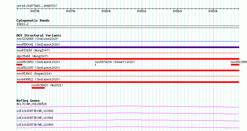
Task: Open the nsv6499812 (Sedlazeck2020) label
Action: tap(38, 79)
